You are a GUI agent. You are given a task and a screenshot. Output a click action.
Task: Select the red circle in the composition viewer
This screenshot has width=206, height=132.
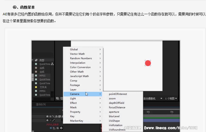pyautogui.click(x=148, y=63)
